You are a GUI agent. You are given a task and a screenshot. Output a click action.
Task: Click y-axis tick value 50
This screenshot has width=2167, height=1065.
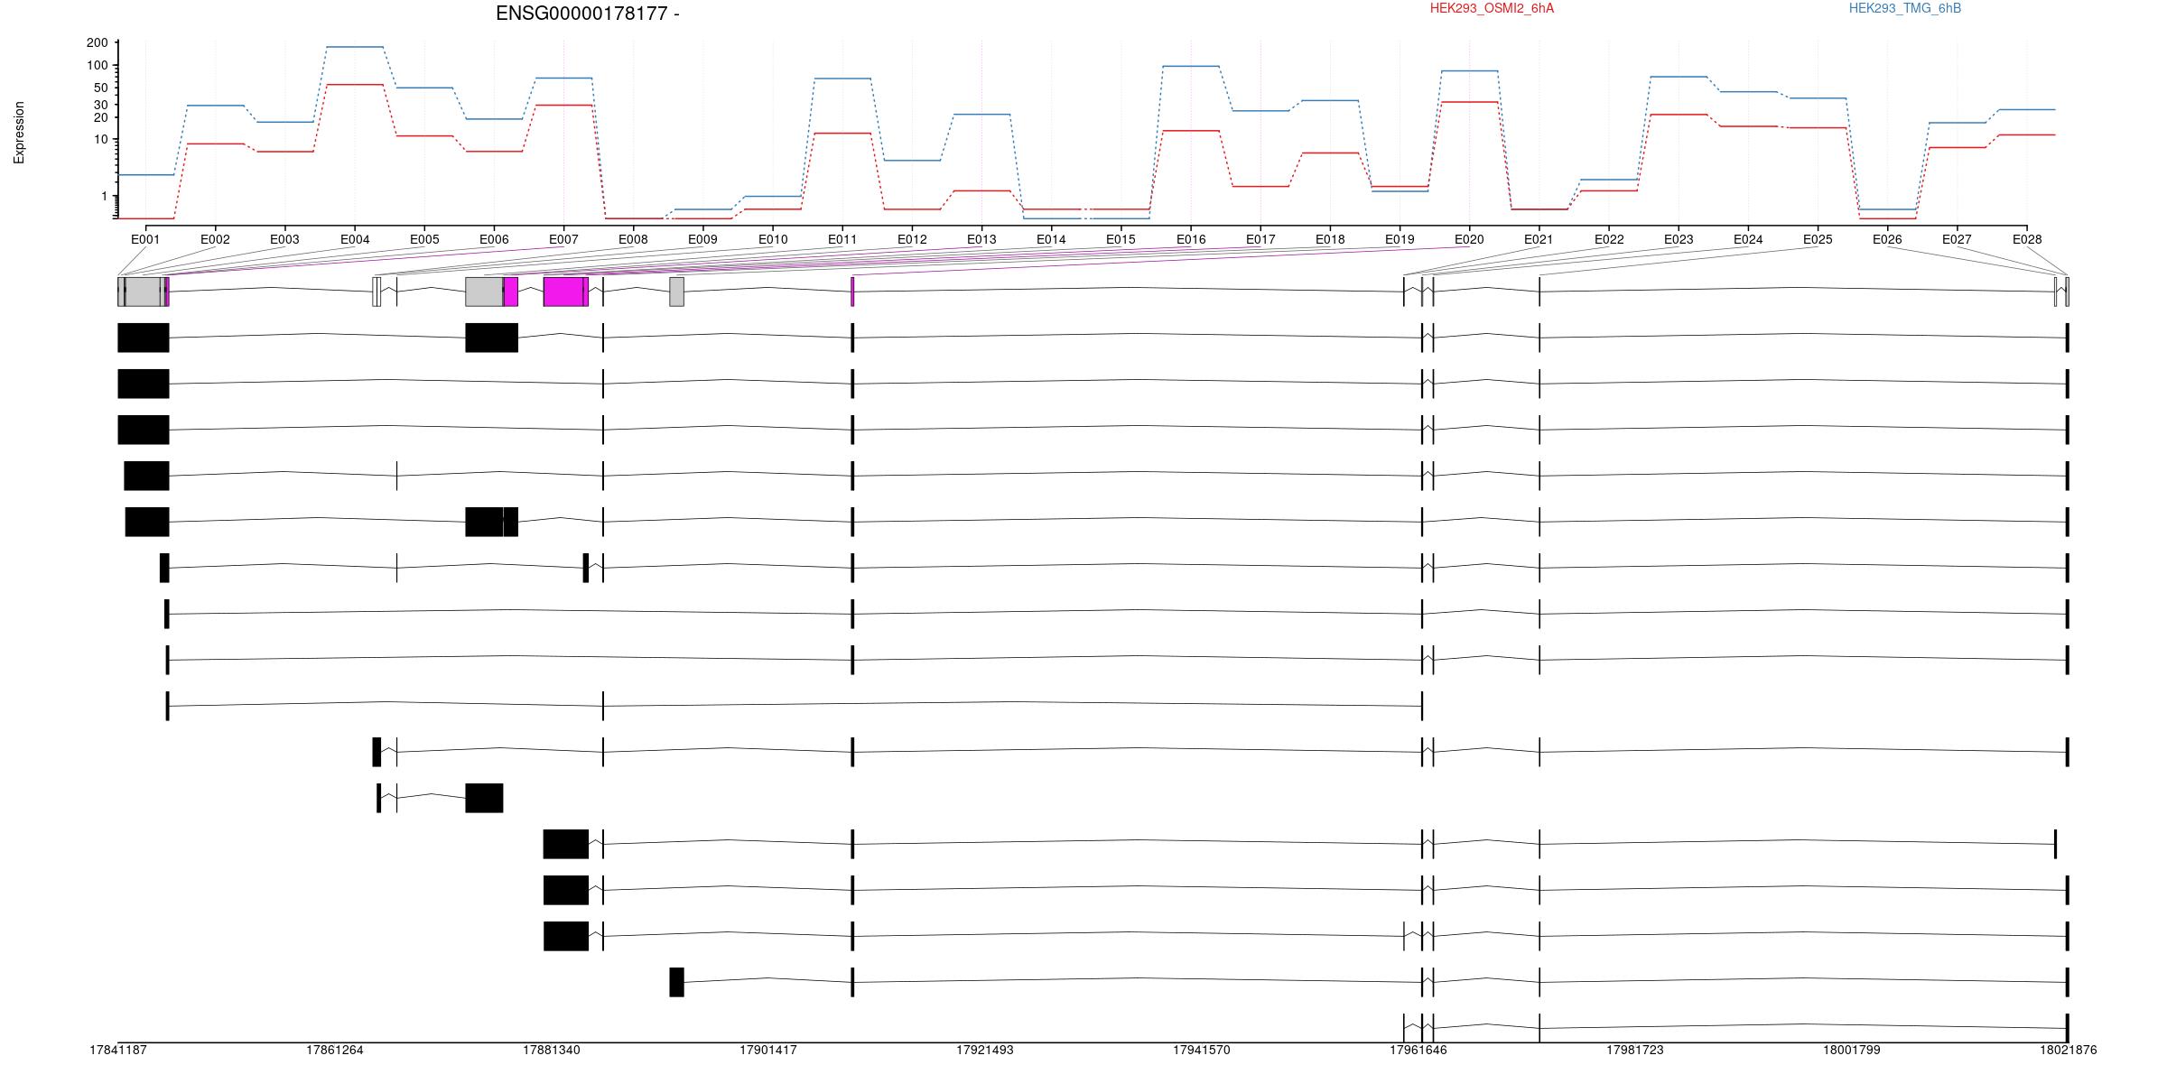(101, 88)
